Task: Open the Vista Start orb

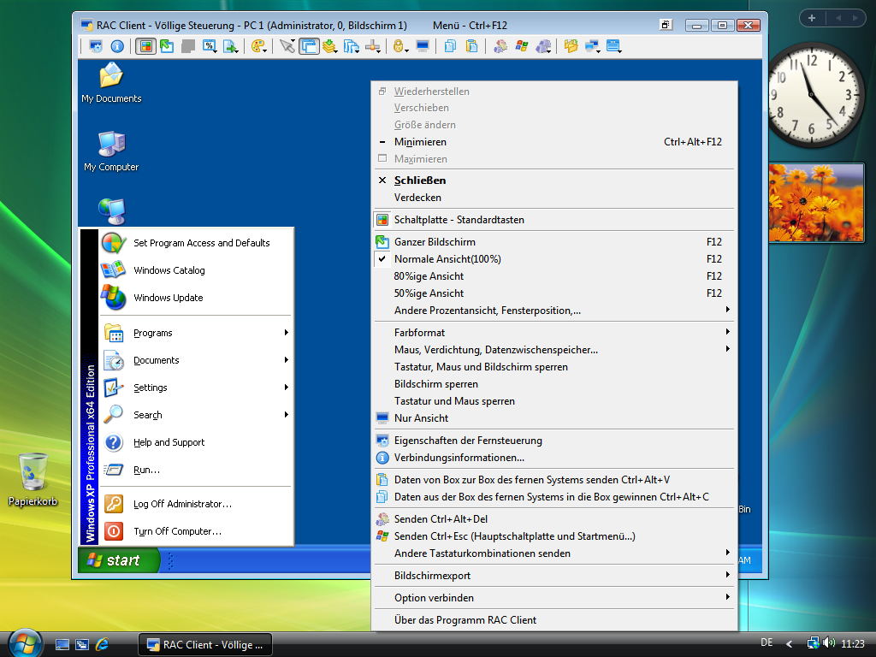Action: 25,643
